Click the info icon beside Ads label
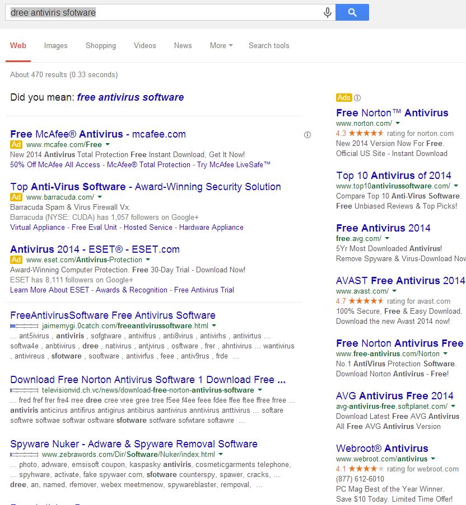Screen dimensions: 466x505 click(357, 97)
